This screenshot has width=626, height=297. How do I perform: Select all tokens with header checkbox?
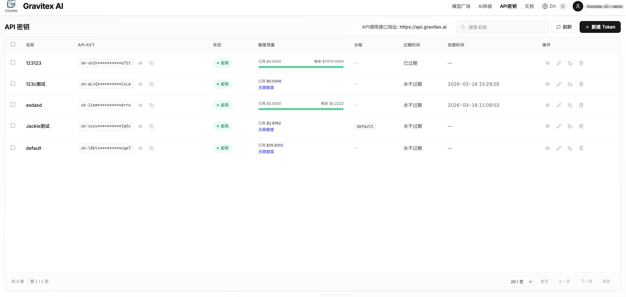tap(13, 44)
